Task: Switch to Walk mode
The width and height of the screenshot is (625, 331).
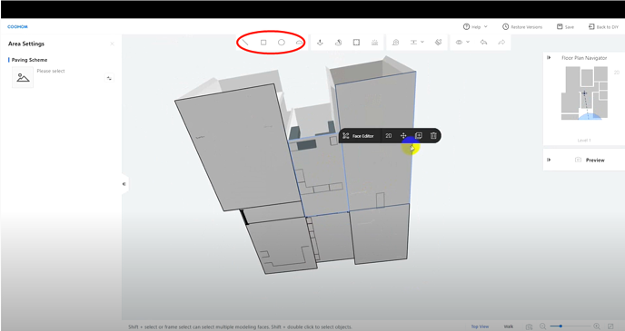Action: pyautogui.click(x=509, y=326)
